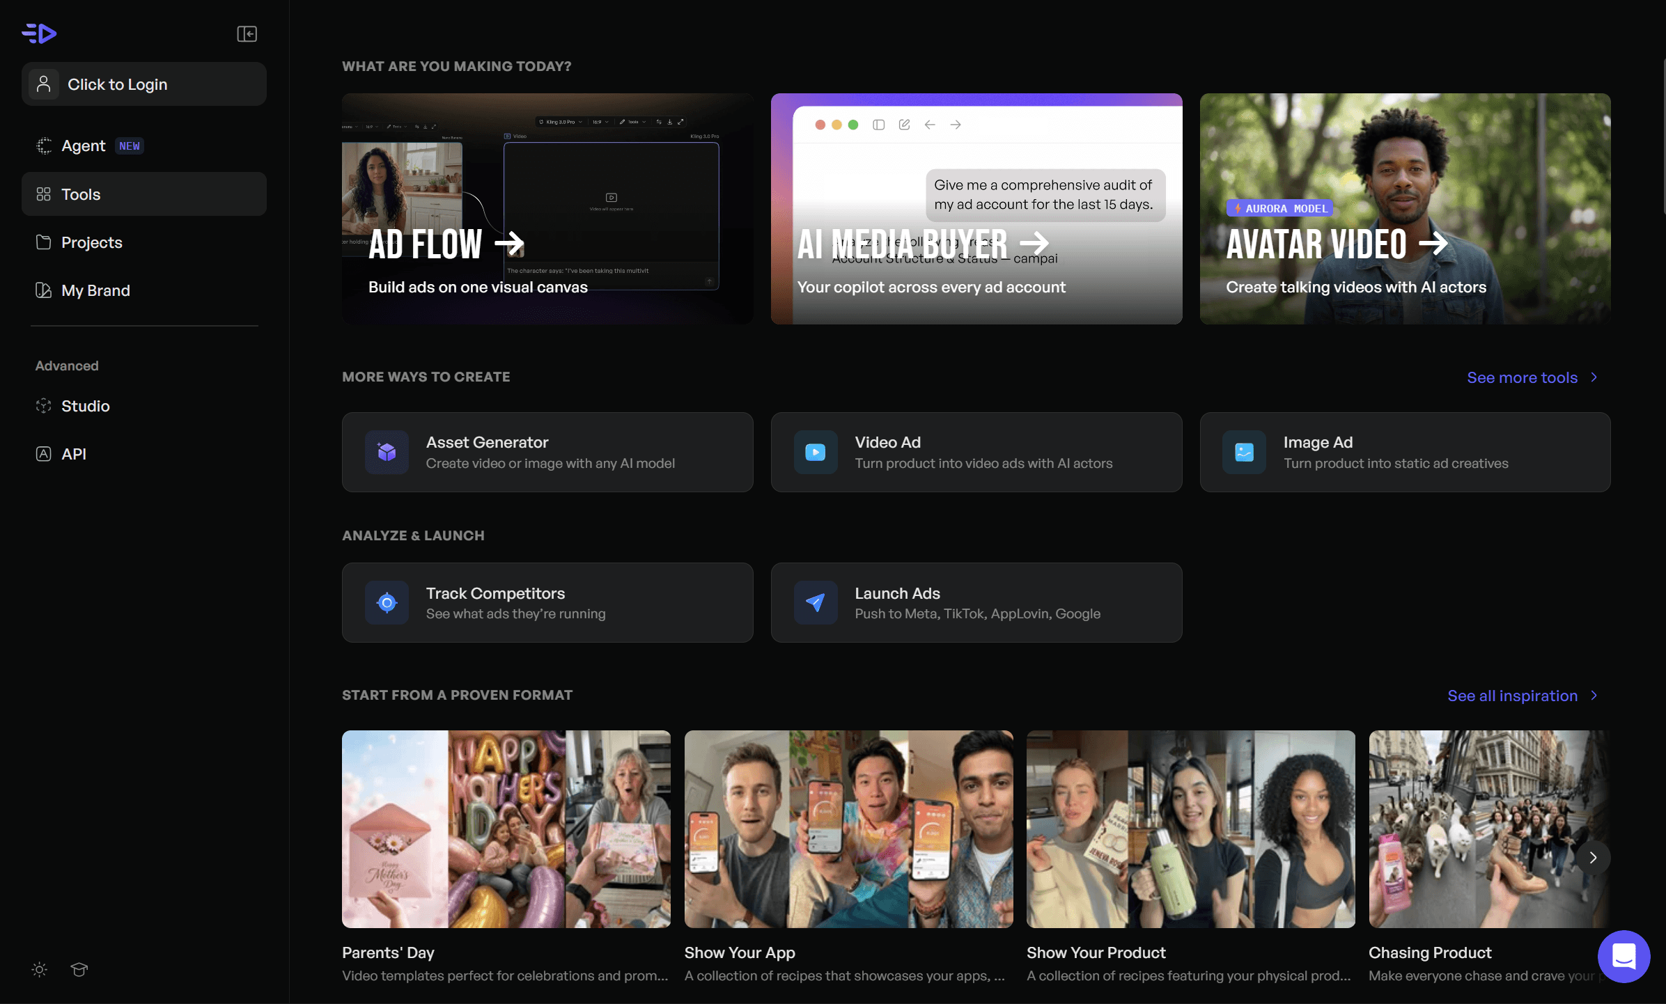The width and height of the screenshot is (1666, 1004).
Task: Click the Aurora Model badge
Action: (x=1280, y=208)
